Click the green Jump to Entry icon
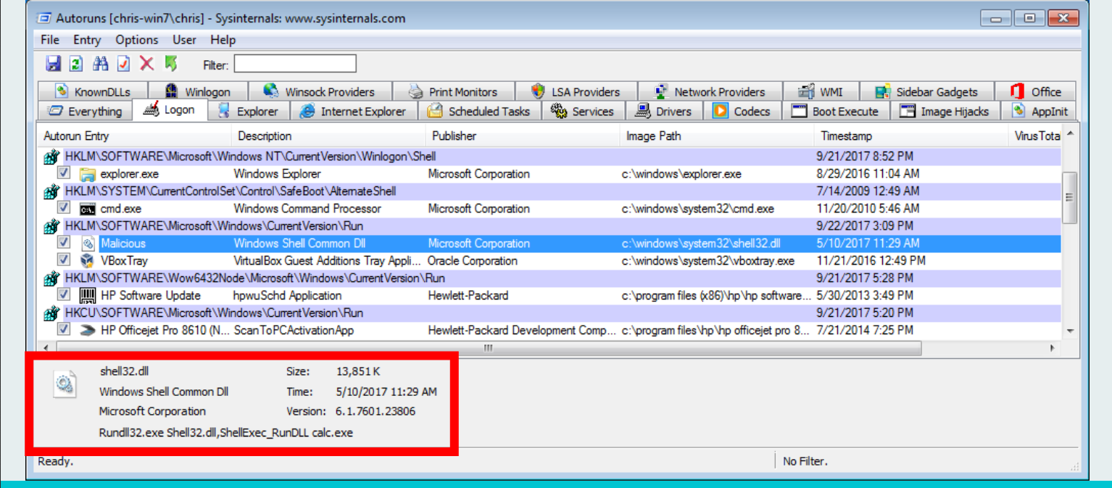Image resolution: width=1112 pixels, height=488 pixels. 171,64
